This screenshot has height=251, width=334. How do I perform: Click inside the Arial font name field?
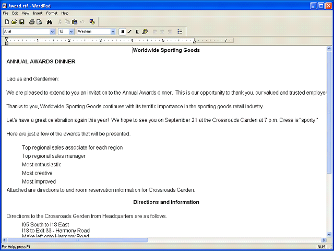point(27,31)
